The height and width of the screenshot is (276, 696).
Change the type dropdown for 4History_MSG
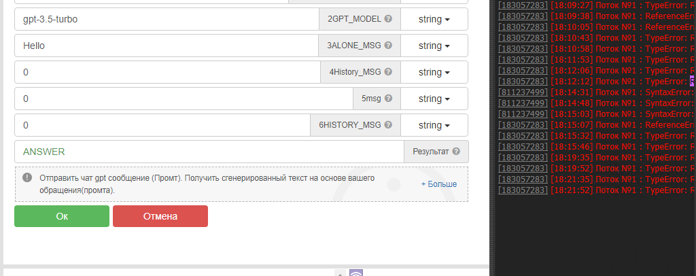pyautogui.click(x=434, y=72)
